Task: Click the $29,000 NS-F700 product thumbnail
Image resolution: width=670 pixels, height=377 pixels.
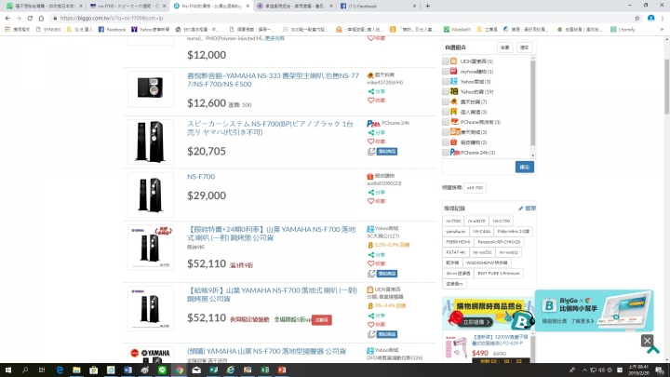Action: point(151,195)
